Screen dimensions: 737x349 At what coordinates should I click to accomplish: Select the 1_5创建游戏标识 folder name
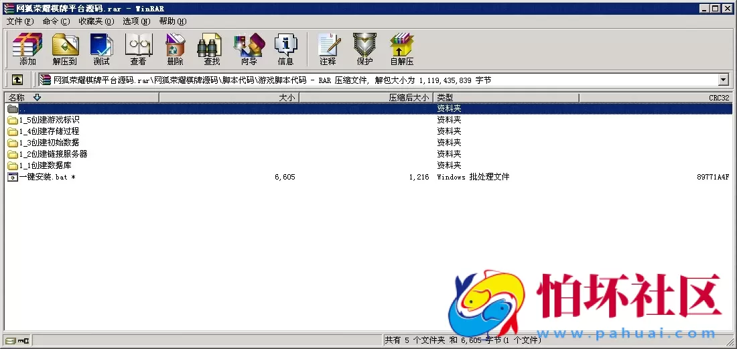tap(50, 121)
